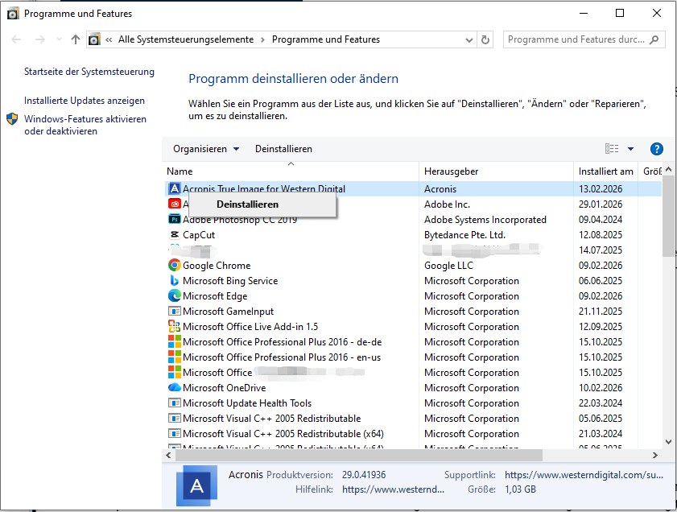The height and width of the screenshot is (512, 677).
Task: Open the Organisieren dropdown menu
Action: pyautogui.click(x=204, y=148)
